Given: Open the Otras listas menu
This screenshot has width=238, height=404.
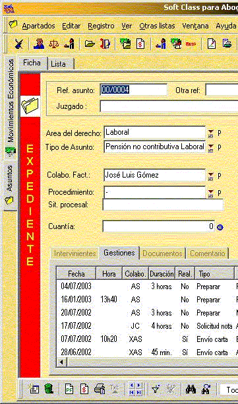Looking at the screenshot, I should click(x=157, y=26).
